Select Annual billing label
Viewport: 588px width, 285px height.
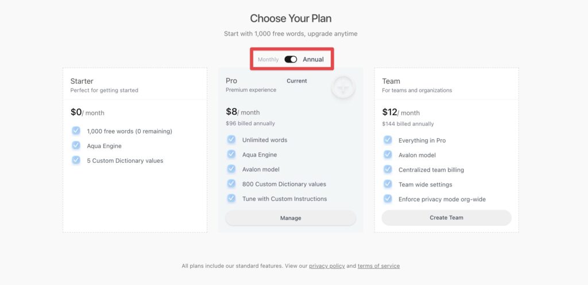pyautogui.click(x=313, y=60)
